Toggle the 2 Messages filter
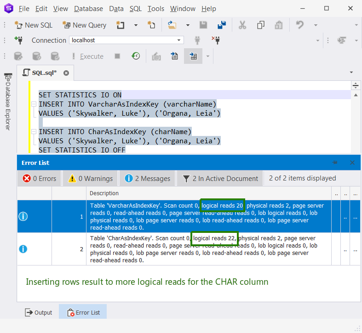Screen dimensions: 362x333 click(147, 178)
